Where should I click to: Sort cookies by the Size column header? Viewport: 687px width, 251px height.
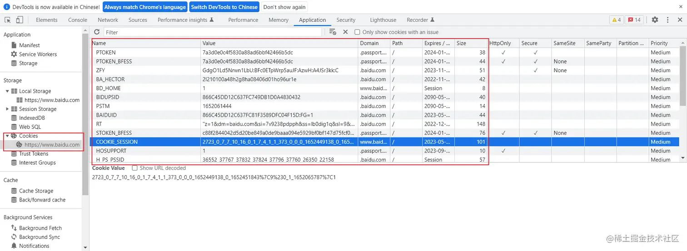click(x=471, y=43)
